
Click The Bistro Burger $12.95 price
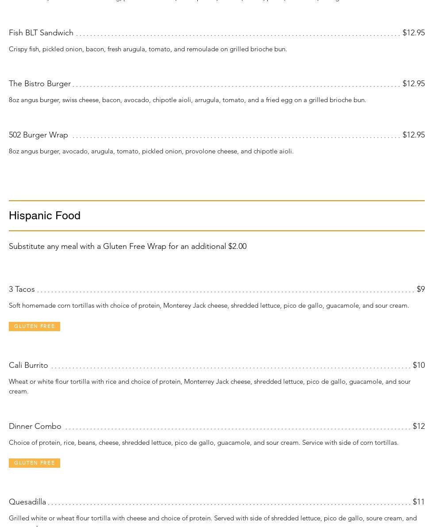coord(413,84)
